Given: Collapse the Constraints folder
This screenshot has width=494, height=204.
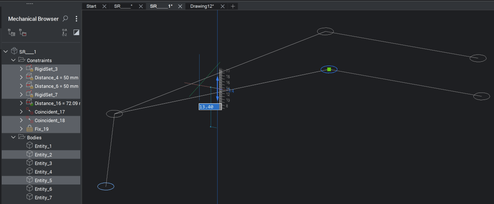Looking at the screenshot, I should pos(13,60).
